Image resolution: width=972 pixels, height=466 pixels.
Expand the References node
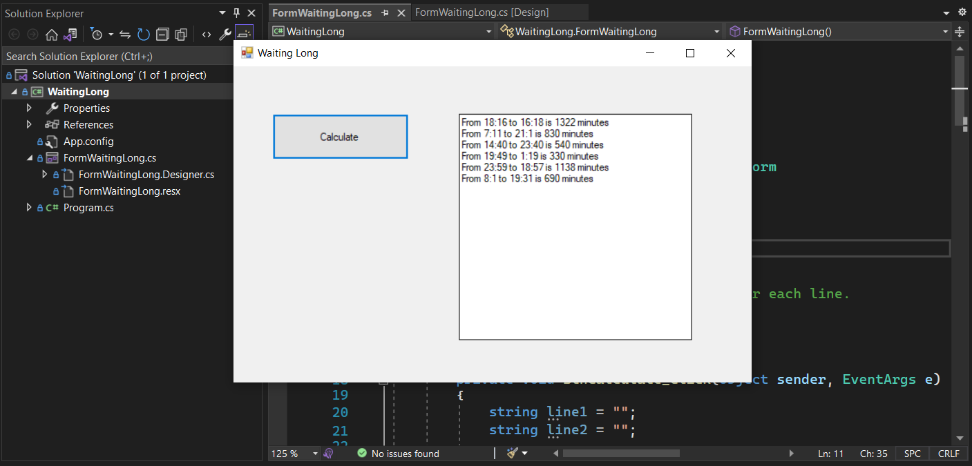pos(29,124)
